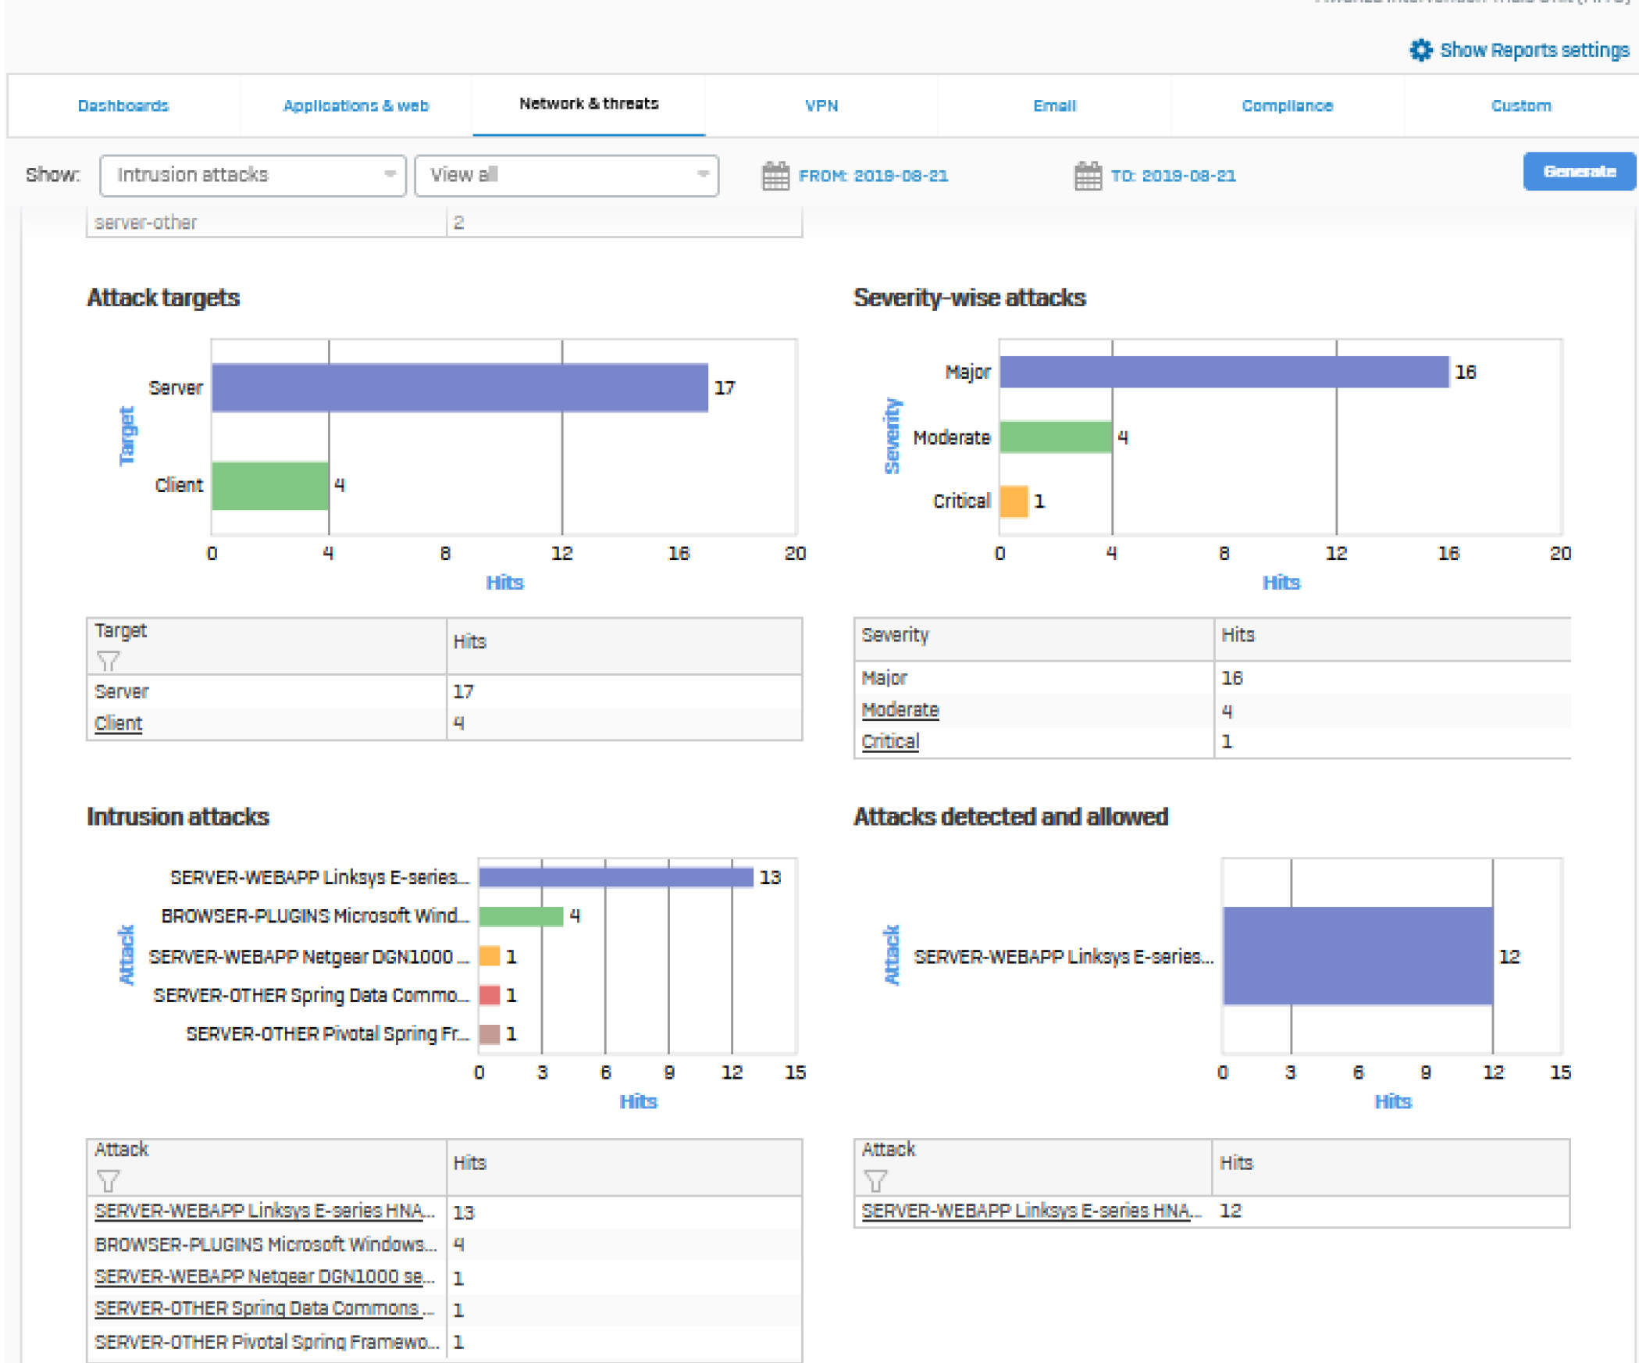Image resolution: width=1639 pixels, height=1363 pixels.
Task: Click filter icon in Intrusion attacks table
Action: point(108,1180)
